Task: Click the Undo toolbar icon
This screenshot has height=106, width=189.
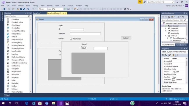Action: [x=28, y=9]
